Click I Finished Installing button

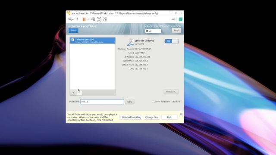tap(131, 117)
